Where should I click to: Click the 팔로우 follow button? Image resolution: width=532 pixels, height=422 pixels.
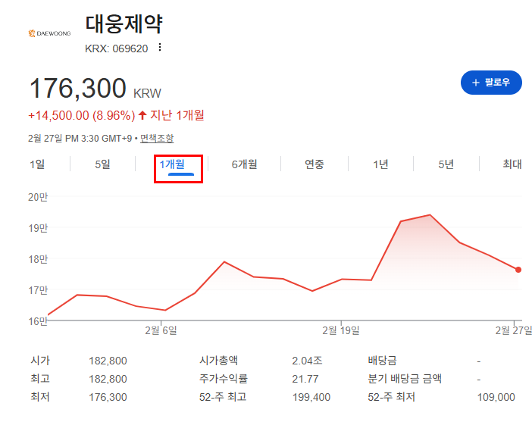point(491,83)
